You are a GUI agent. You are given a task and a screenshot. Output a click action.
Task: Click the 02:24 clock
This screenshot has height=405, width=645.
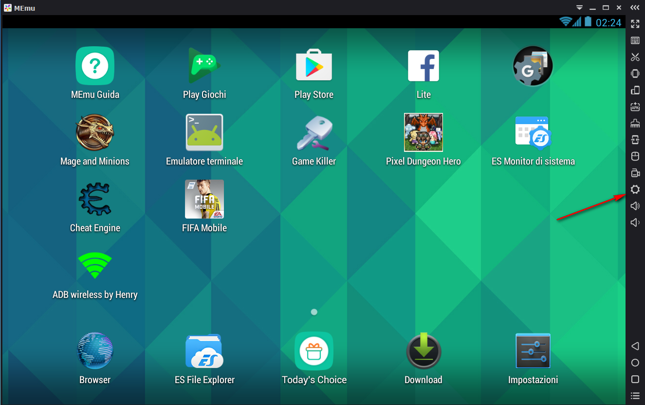(x=608, y=22)
